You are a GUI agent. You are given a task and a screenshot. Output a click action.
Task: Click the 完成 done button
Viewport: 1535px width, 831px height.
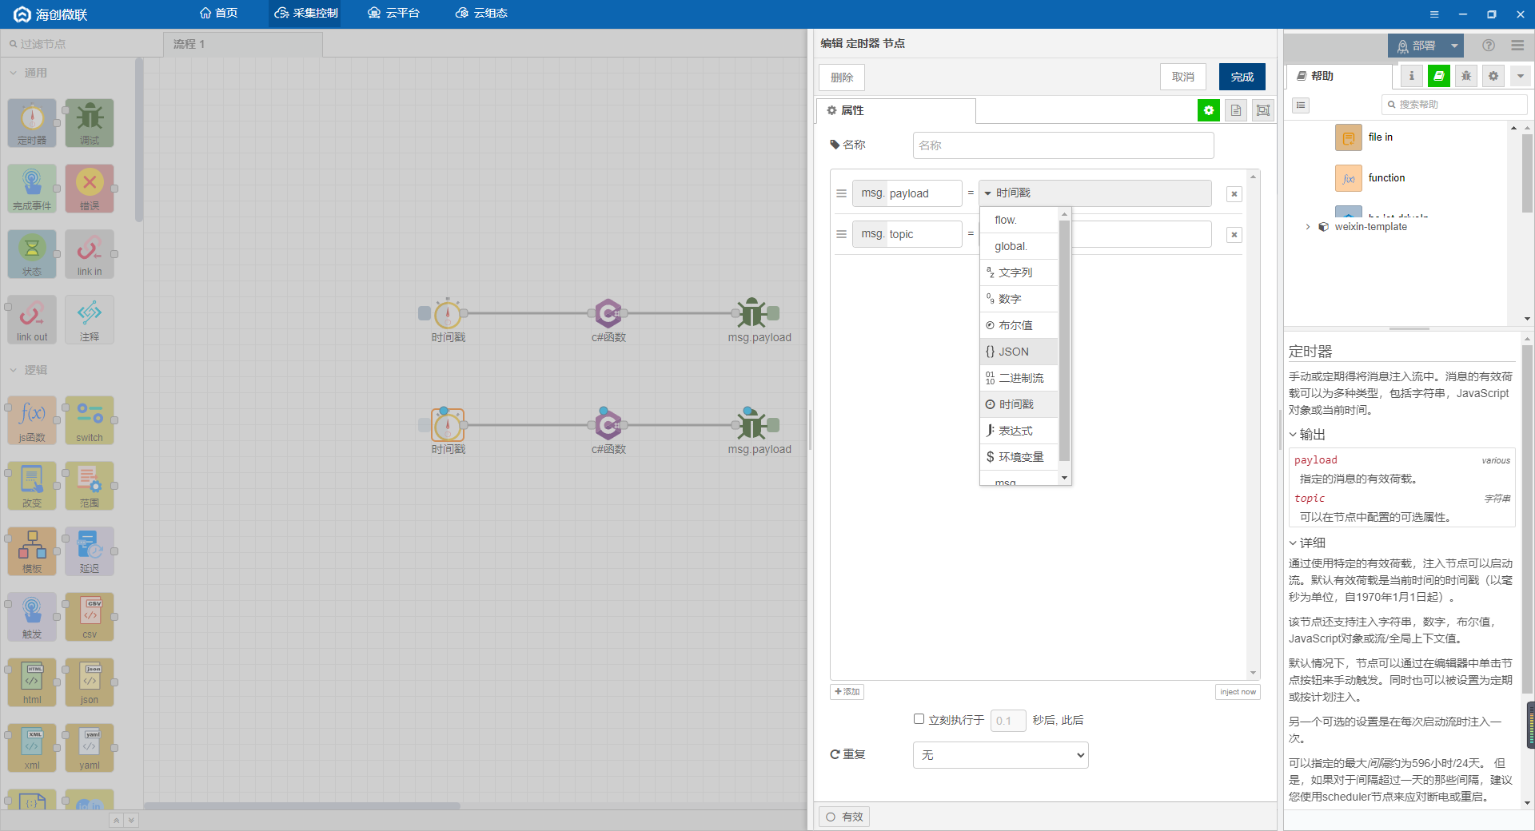point(1242,77)
